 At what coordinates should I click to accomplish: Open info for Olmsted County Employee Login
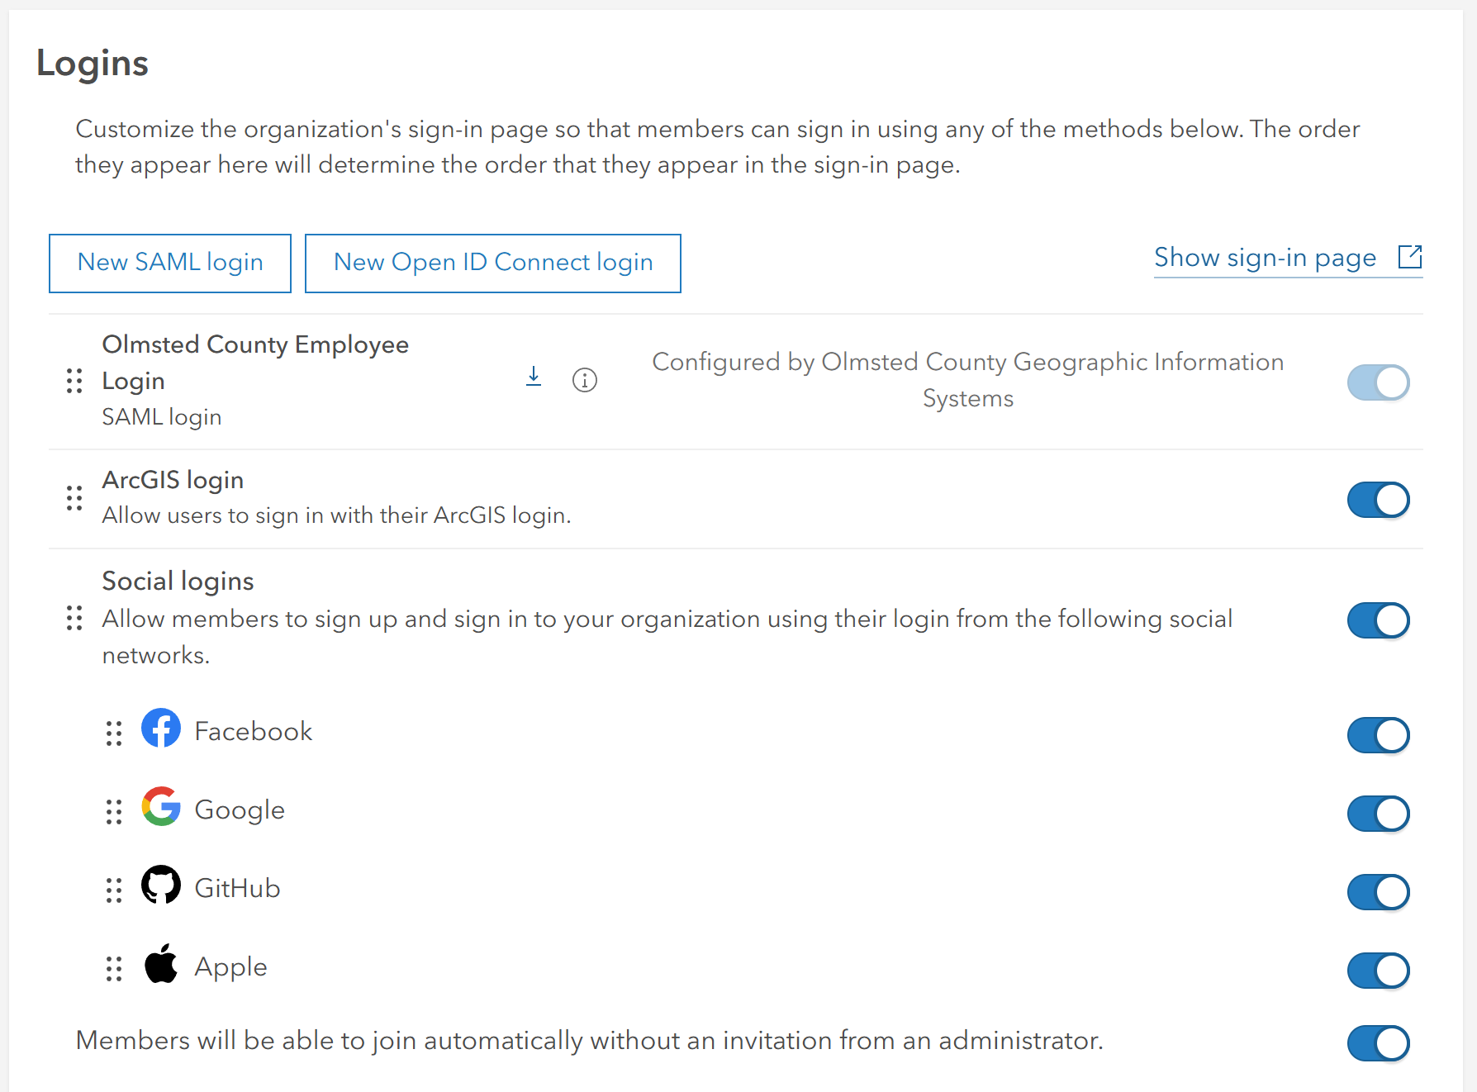point(585,380)
